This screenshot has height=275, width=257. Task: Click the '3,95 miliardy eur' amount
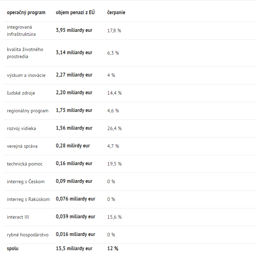coord(74,30)
